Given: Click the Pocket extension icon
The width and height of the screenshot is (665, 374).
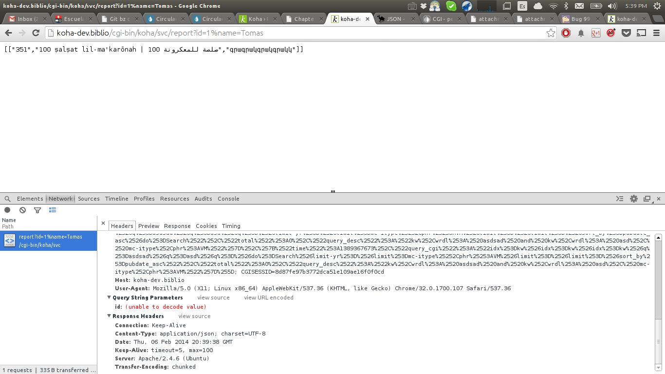Looking at the screenshot, I should pos(627,33).
